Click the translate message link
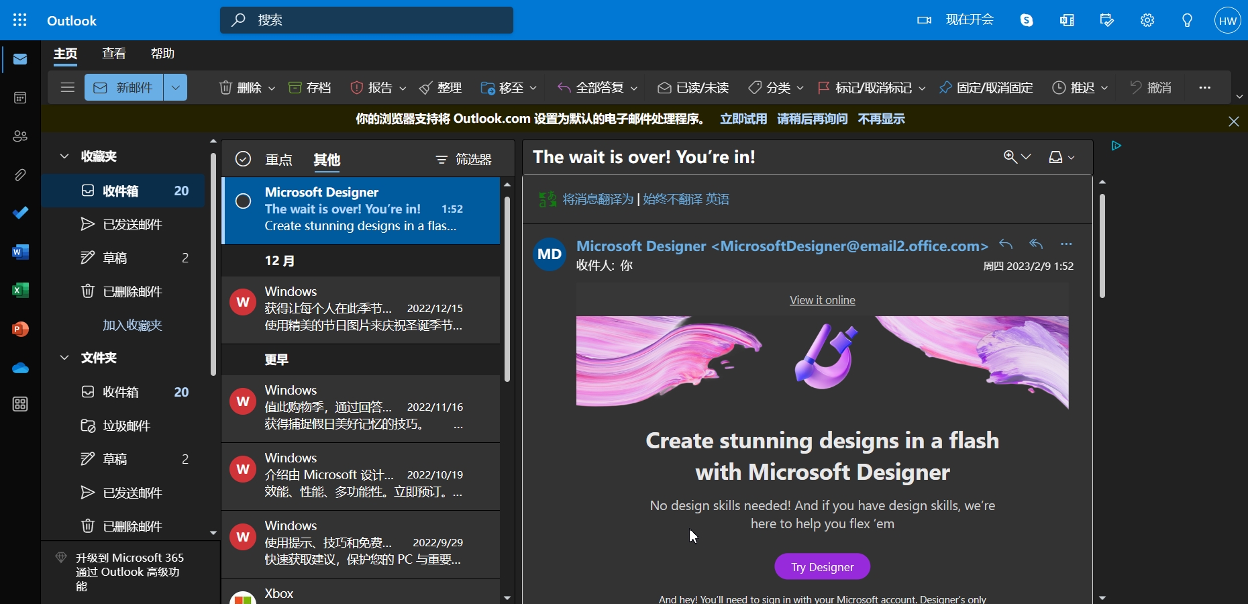1248x604 pixels. point(598,199)
